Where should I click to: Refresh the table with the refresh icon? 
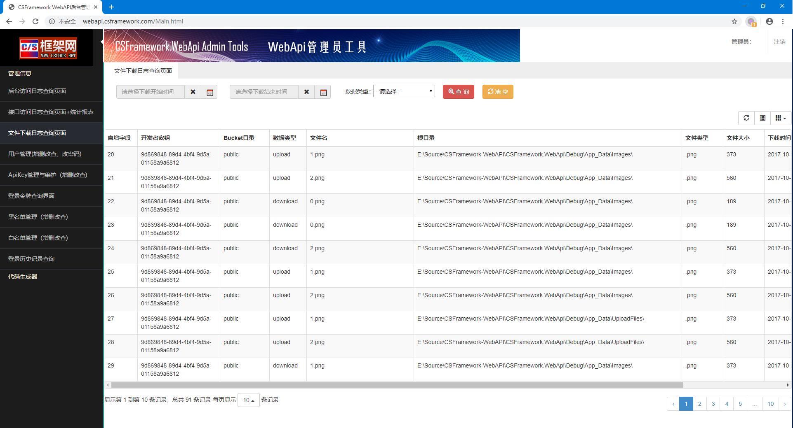746,118
